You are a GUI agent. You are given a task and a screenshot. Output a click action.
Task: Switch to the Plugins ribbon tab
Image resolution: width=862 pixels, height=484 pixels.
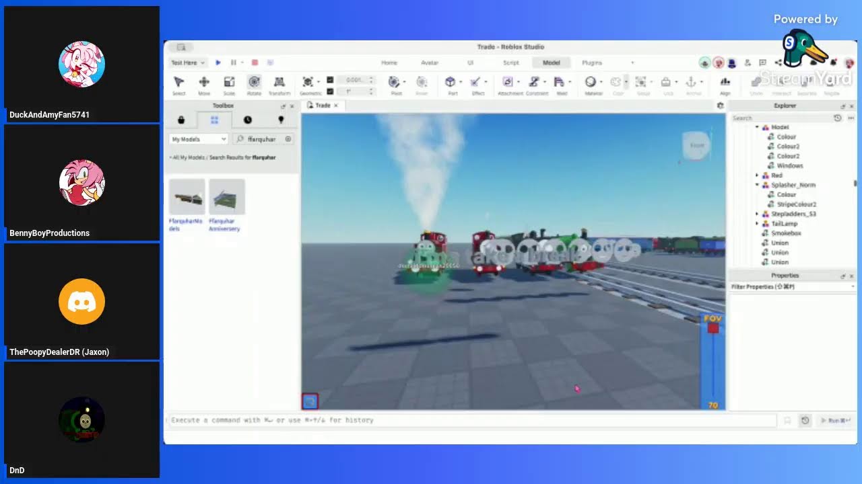coord(592,63)
